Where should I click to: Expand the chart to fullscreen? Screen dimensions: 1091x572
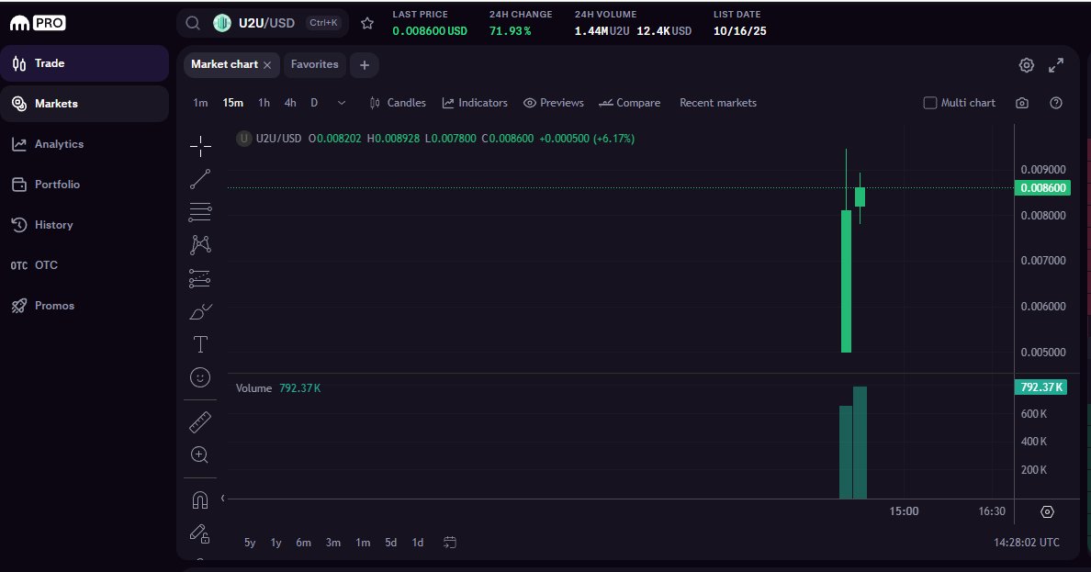pos(1056,64)
